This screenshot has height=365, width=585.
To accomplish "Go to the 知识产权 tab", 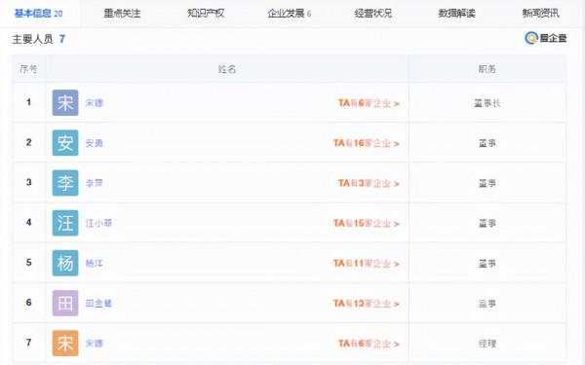I will (x=206, y=14).
